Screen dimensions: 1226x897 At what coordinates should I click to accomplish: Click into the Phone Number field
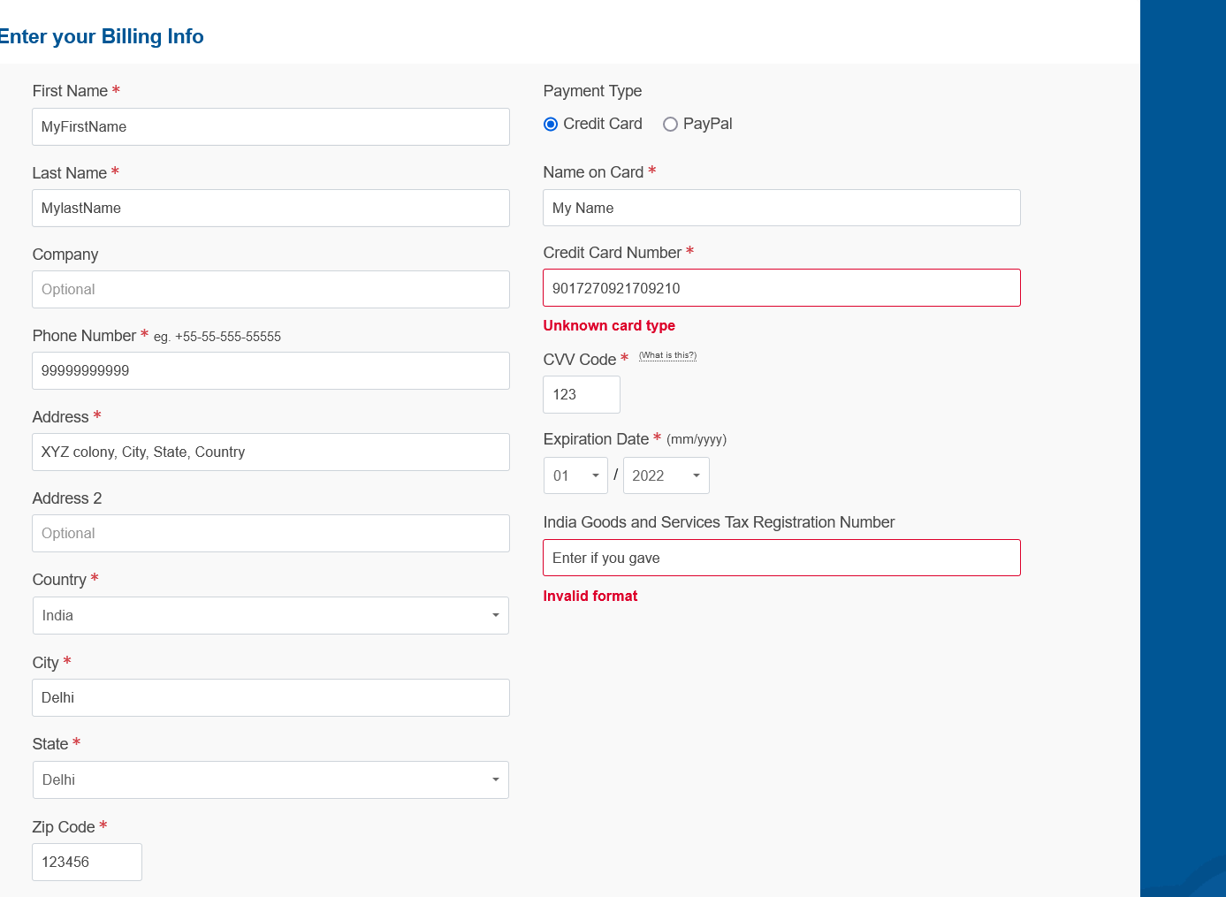270,370
